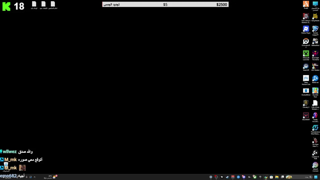The image size is (320, 180).
Task: Open Logitech G HUB taskbar icon
Action: pyautogui.click(x=249, y=177)
